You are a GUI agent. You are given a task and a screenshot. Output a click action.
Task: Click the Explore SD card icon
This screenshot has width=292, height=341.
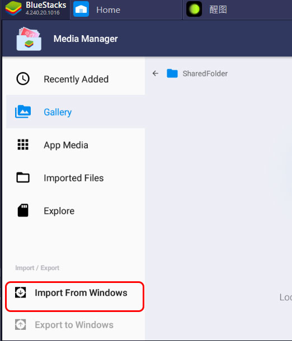23,210
